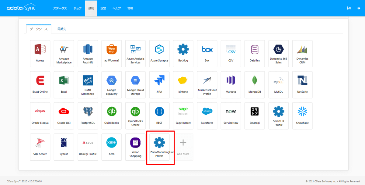Screen dimensions: 365x185
Task: Choose the CSV data source
Action: point(231,54)
